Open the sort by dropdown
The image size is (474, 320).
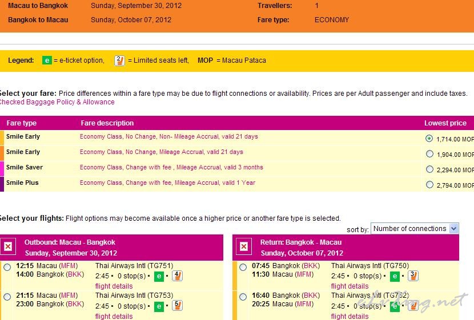(x=415, y=229)
